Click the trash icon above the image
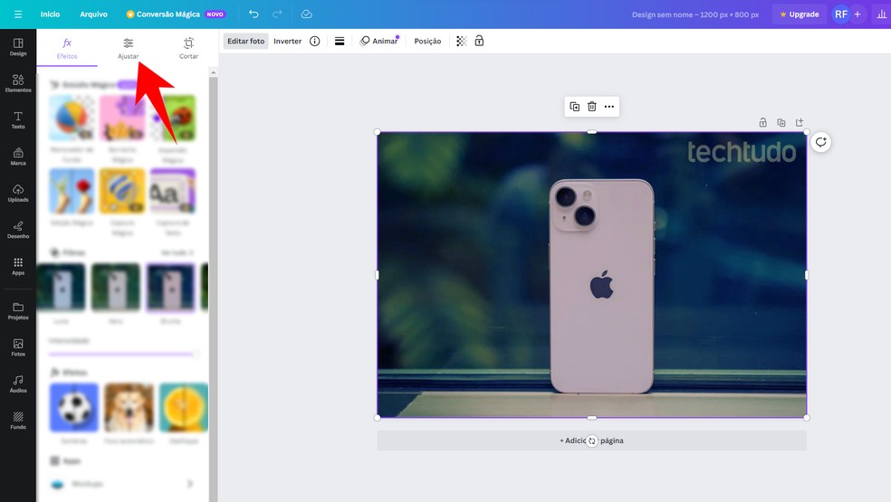The height and width of the screenshot is (502, 891). [x=591, y=107]
